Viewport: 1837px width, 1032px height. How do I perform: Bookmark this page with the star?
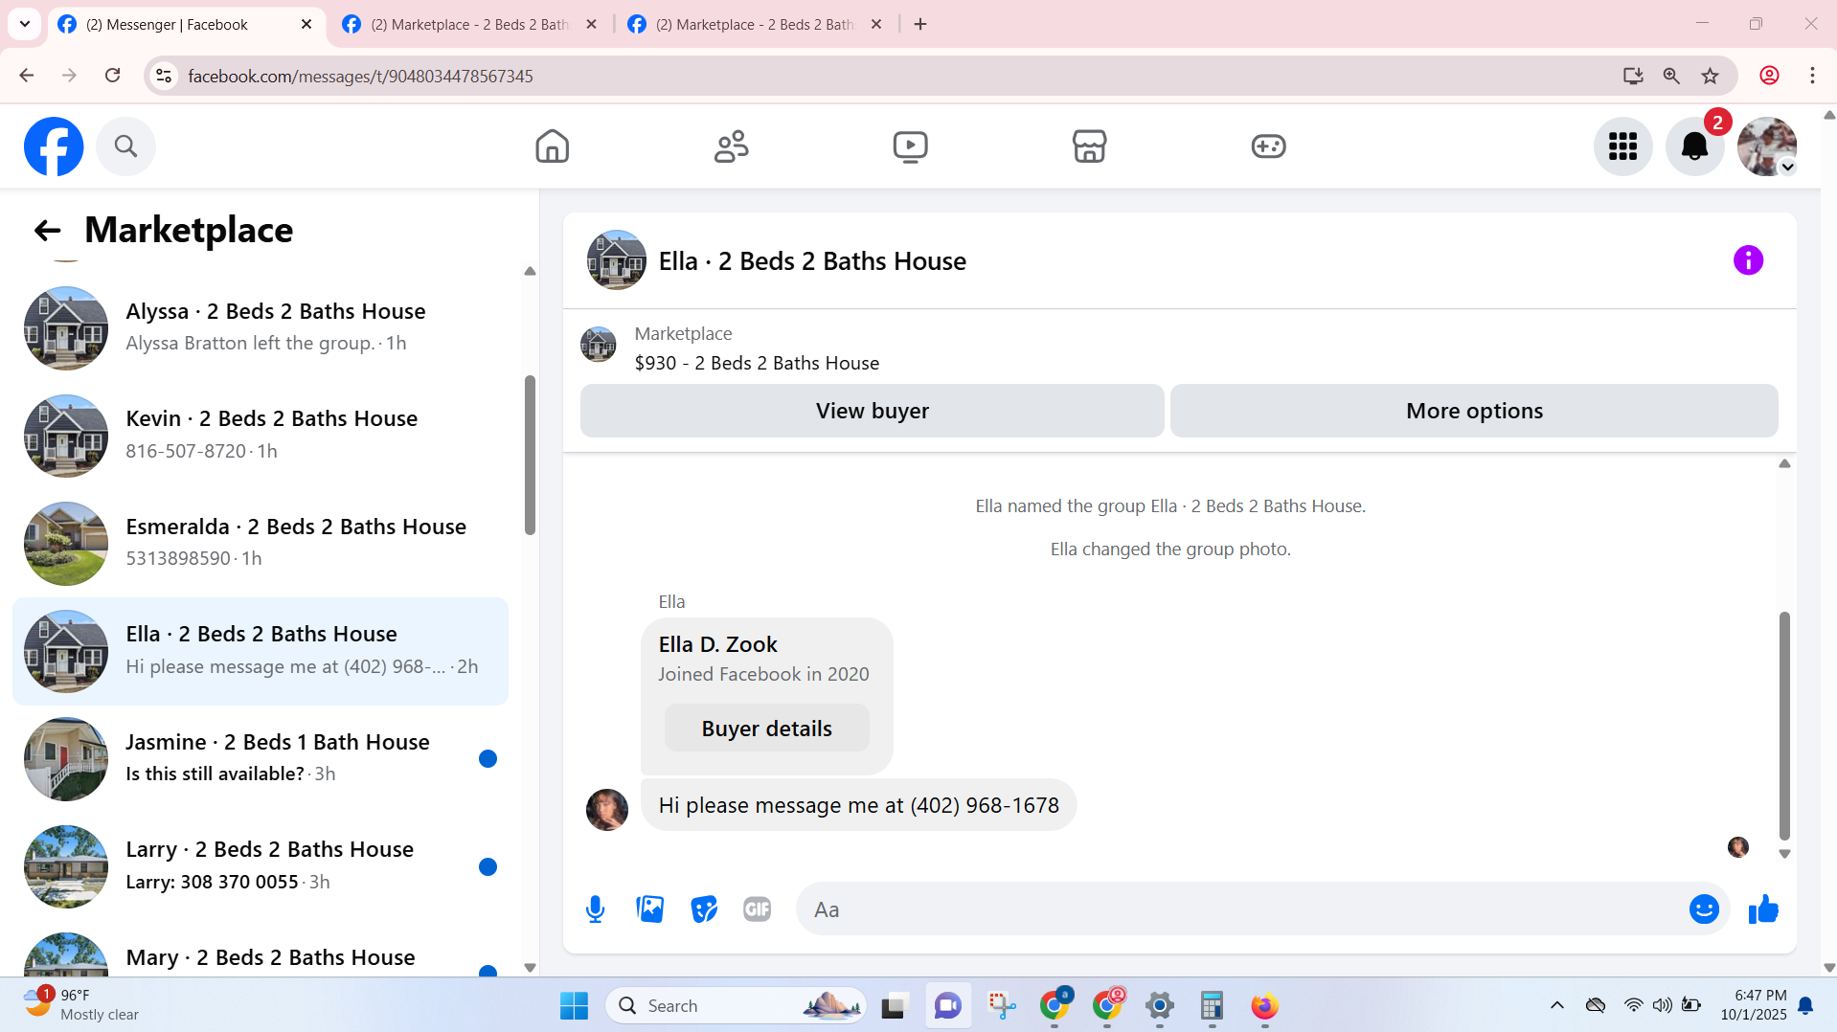1710,76
